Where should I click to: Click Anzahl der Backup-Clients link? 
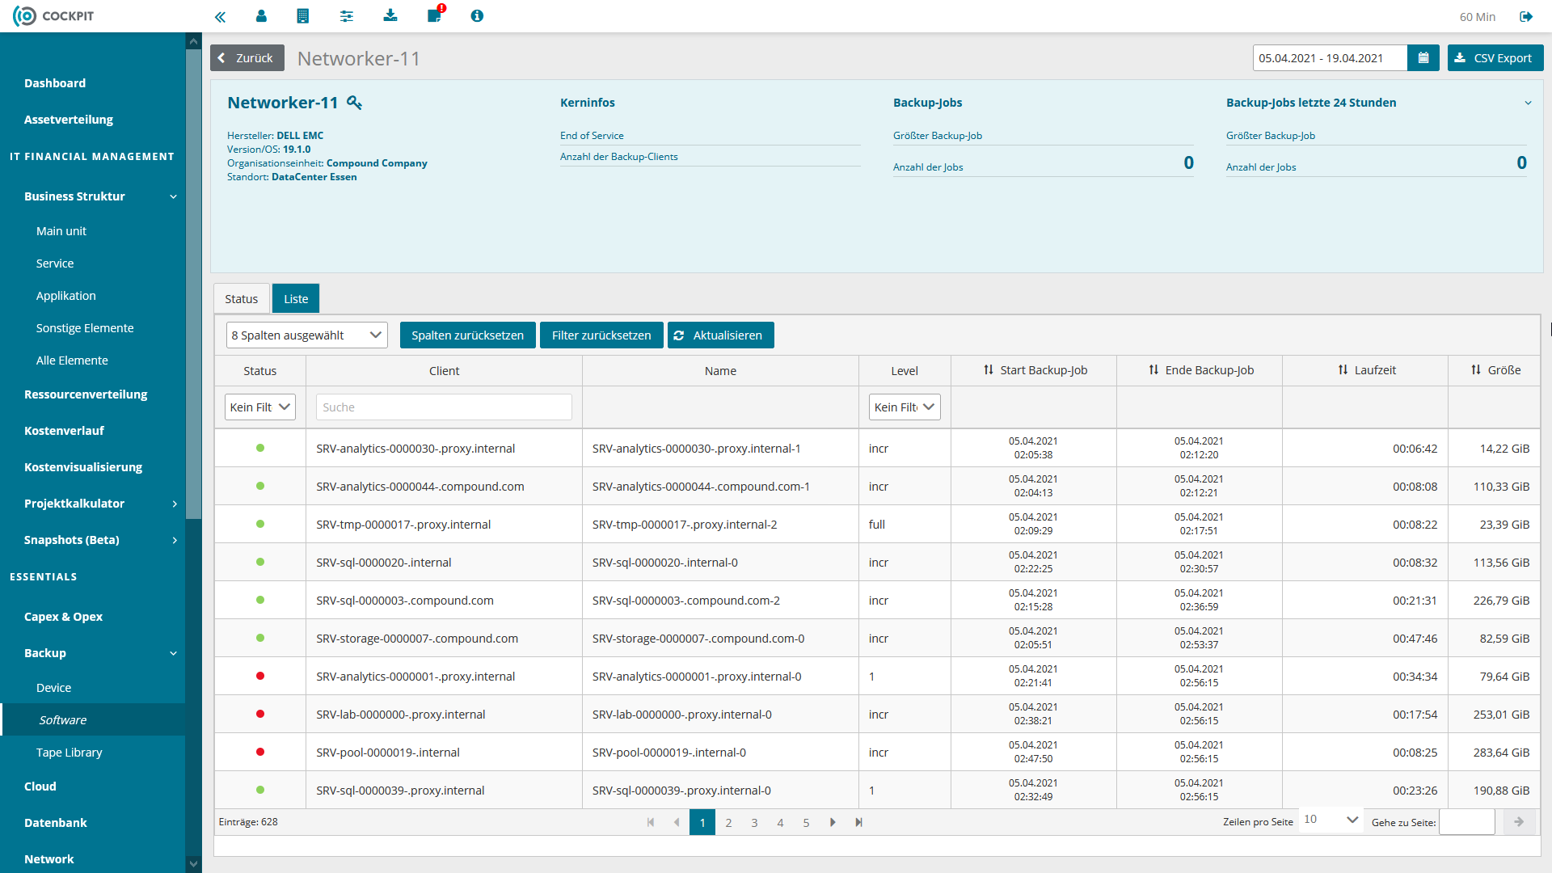click(619, 157)
